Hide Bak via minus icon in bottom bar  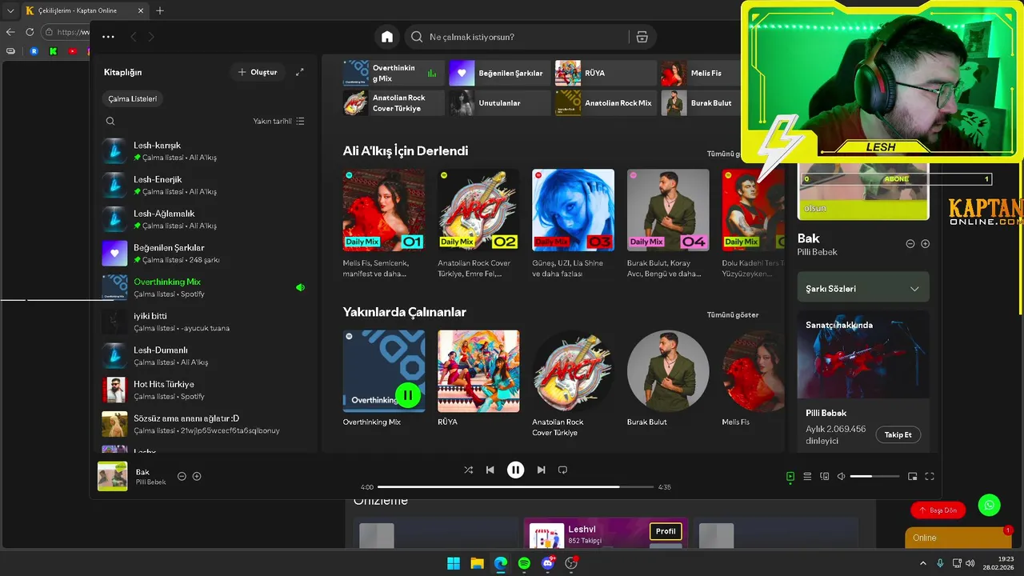coord(182,476)
